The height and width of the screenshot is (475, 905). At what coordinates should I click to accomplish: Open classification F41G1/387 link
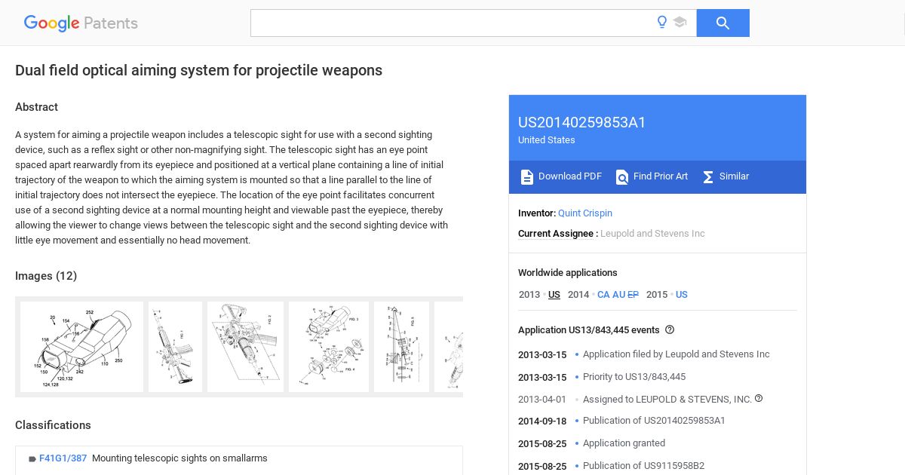point(63,458)
